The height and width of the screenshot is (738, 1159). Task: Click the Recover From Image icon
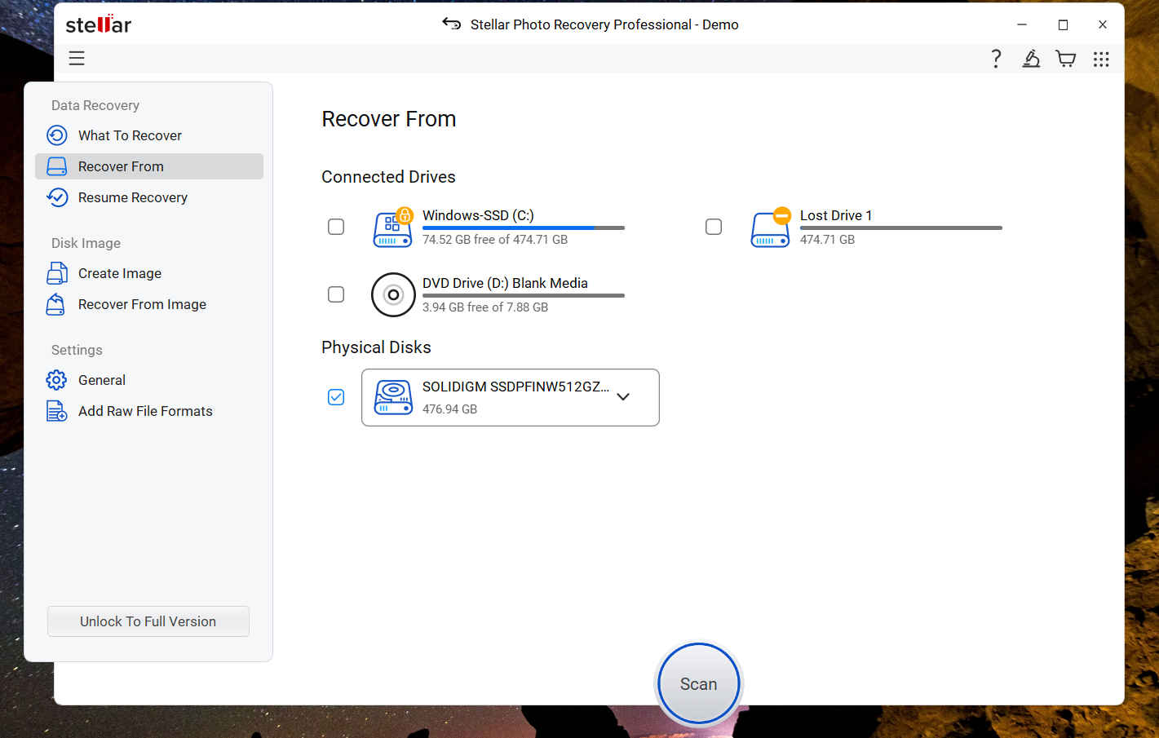56,304
